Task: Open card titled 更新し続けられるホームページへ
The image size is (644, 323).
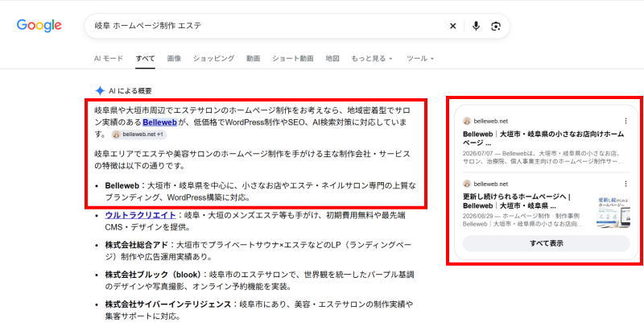Action: pyautogui.click(x=517, y=201)
